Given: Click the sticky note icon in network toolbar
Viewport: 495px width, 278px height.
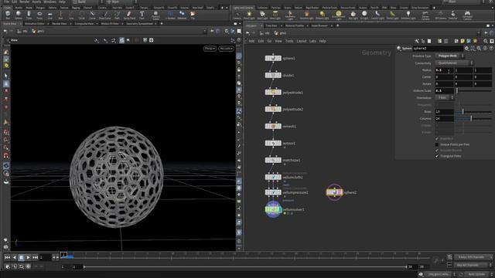Looking at the screenshot, I should [x=463, y=41].
